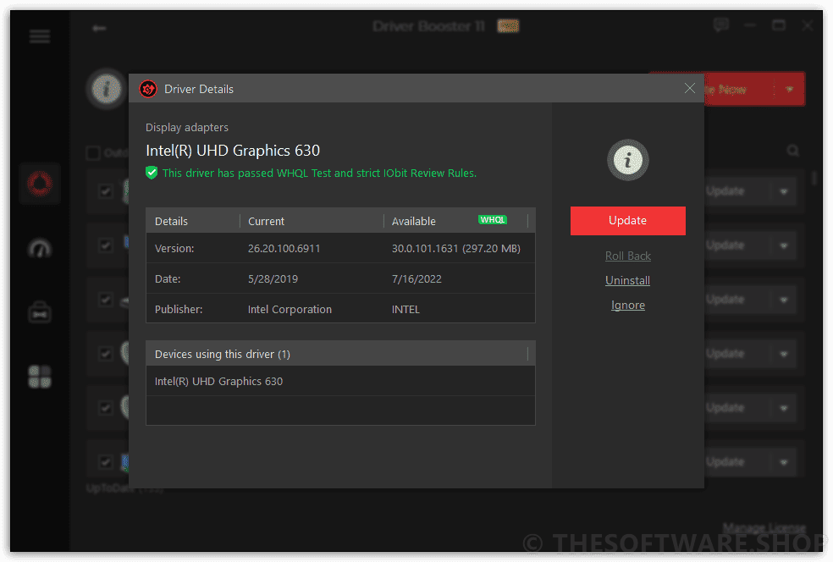The height and width of the screenshot is (562, 833).
Task: Toggle the checkbox of the fifth driver row
Action: (x=106, y=408)
